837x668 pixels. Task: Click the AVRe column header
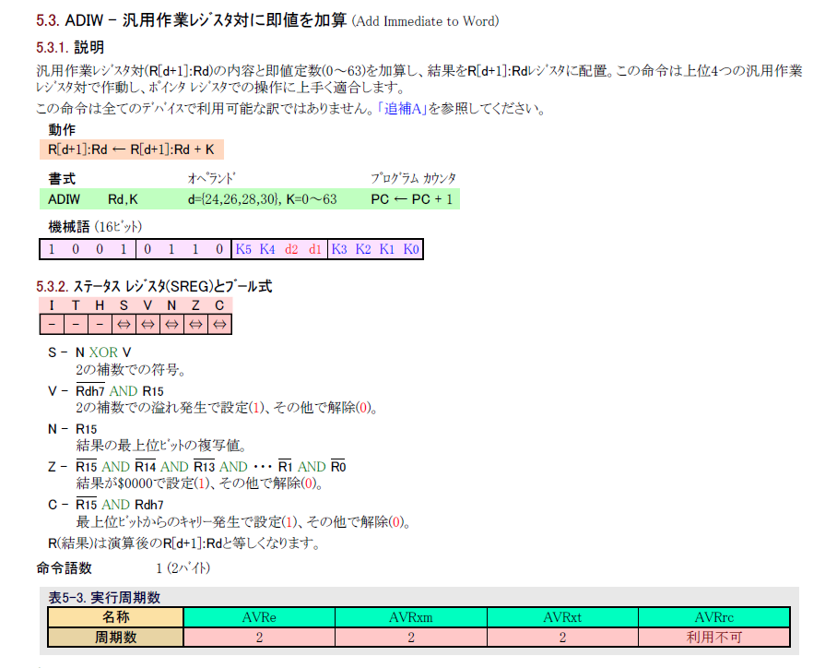[259, 617]
